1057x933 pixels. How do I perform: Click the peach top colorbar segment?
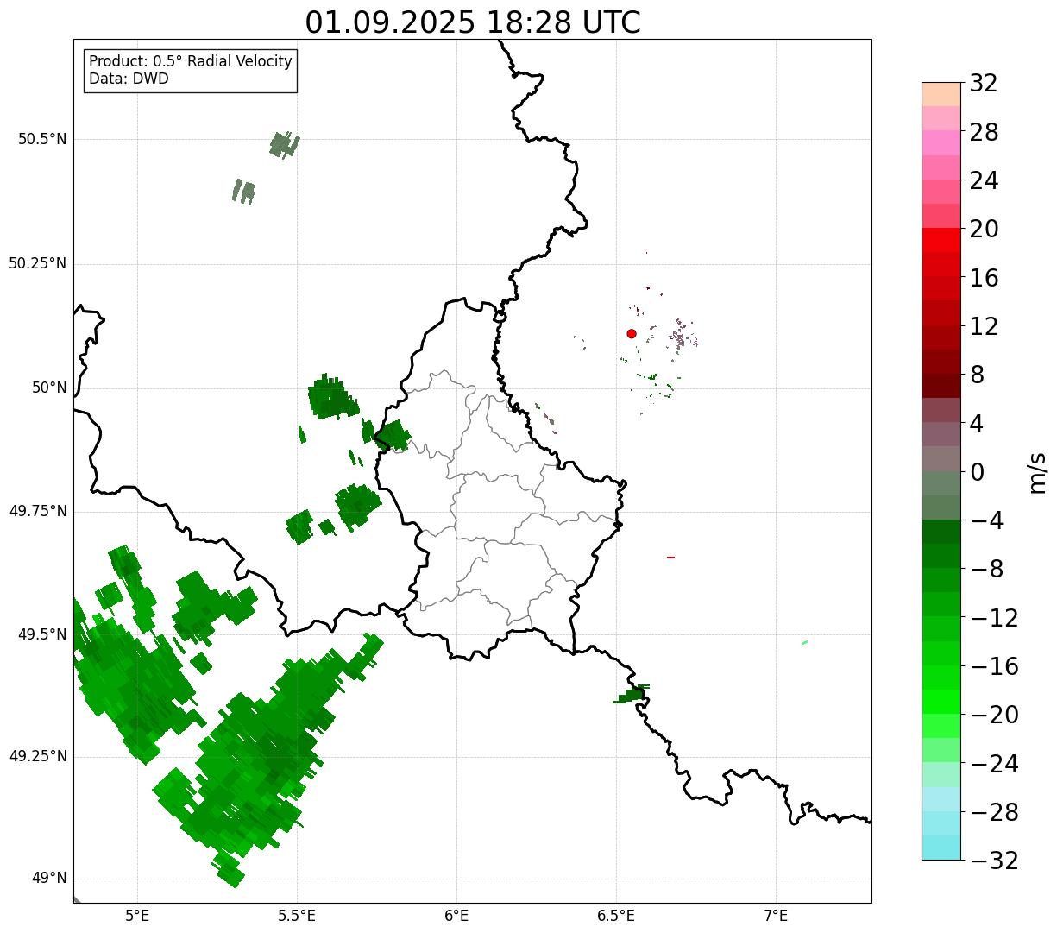(941, 94)
